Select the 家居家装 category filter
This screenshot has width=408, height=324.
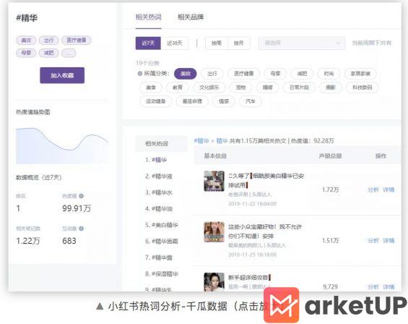360,74
